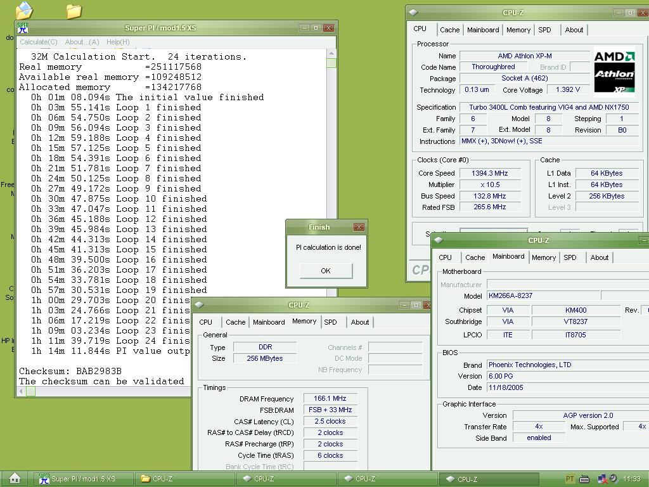
Task: Click the Rated FSB value 265.6 MHz
Action: 490,207
